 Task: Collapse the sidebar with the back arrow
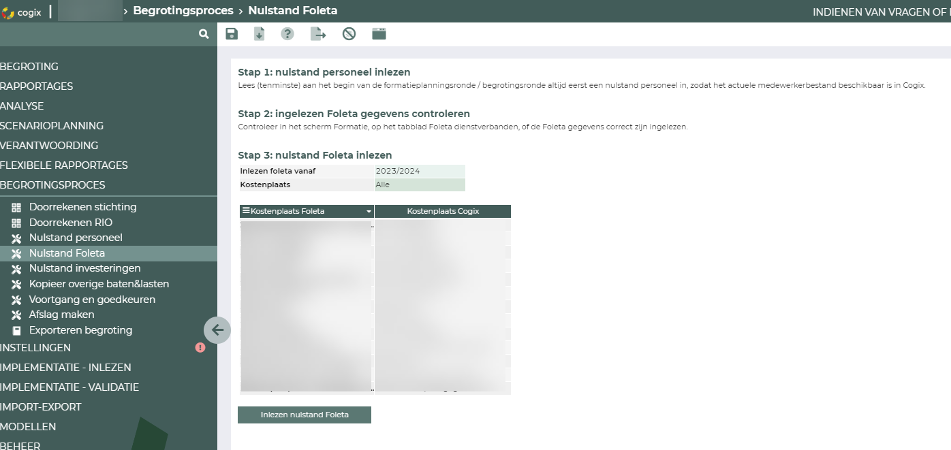pyautogui.click(x=217, y=330)
